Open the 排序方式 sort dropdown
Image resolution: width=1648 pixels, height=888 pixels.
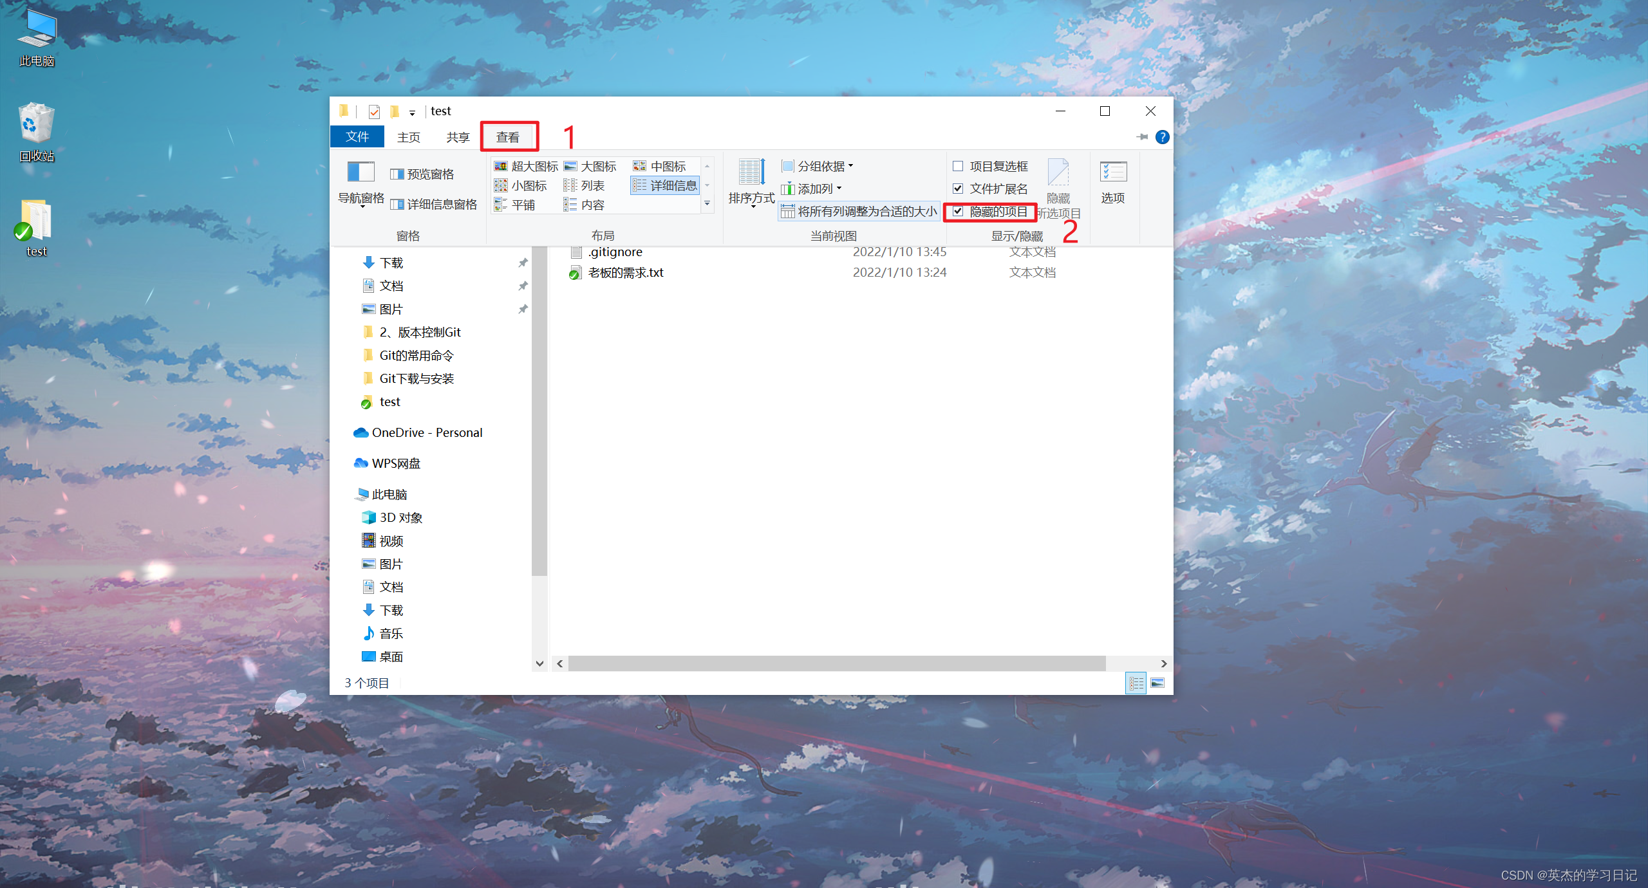coord(751,183)
